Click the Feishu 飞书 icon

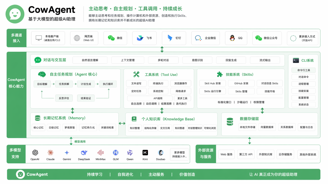click(x=140, y=38)
